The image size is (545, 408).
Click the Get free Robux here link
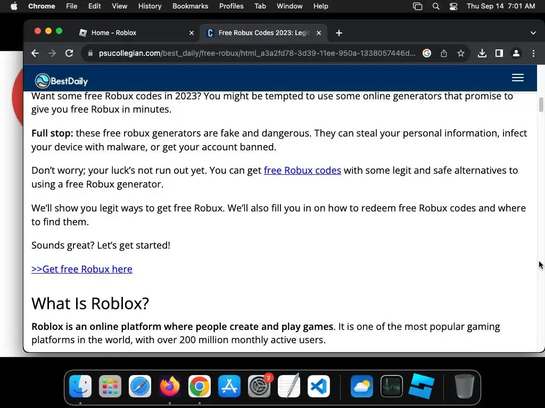81,269
